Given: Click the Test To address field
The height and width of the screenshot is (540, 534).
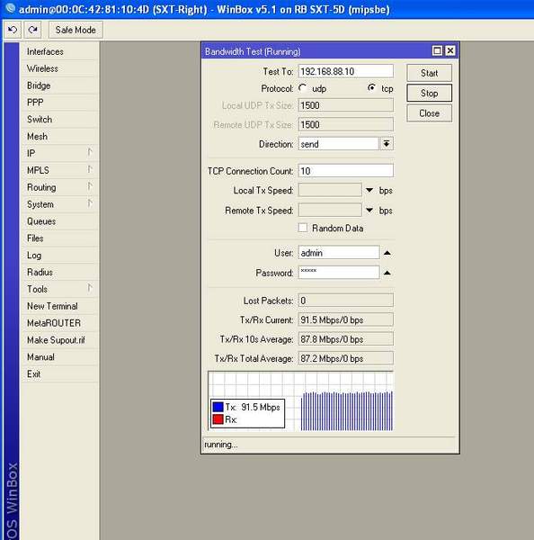Looking at the screenshot, I should tap(346, 71).
